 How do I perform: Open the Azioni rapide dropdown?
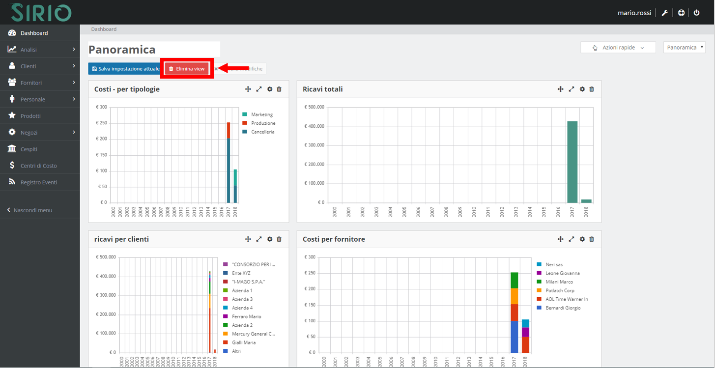coord(618,47)
